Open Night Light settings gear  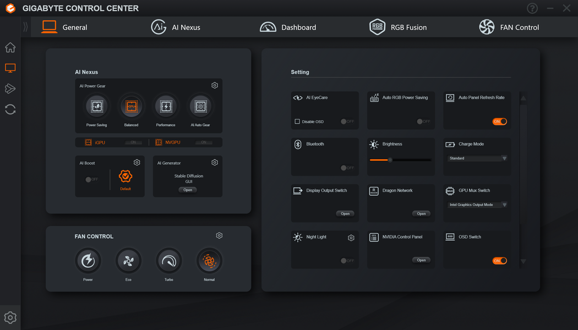[x=351, y=238]
